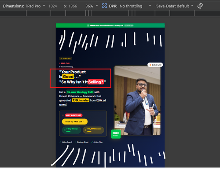The height and width of the screenshot is (169, 220).
Task: Open the No throttling dropdown
Action: tap(135, 6)
